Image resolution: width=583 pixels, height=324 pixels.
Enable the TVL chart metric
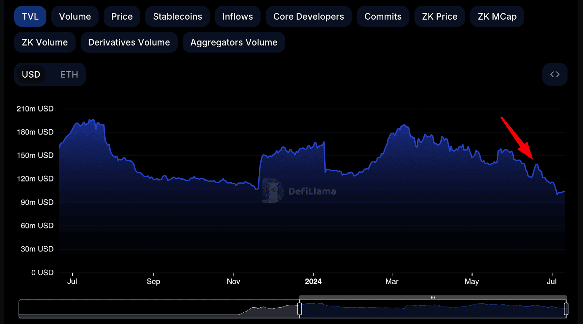[x=30, y=16]
